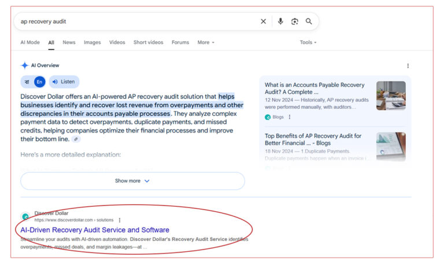Image resolution: width=444 pixels, height=264 pixels.
Task: Open the Tools dropdown
Action: [308, 43]
